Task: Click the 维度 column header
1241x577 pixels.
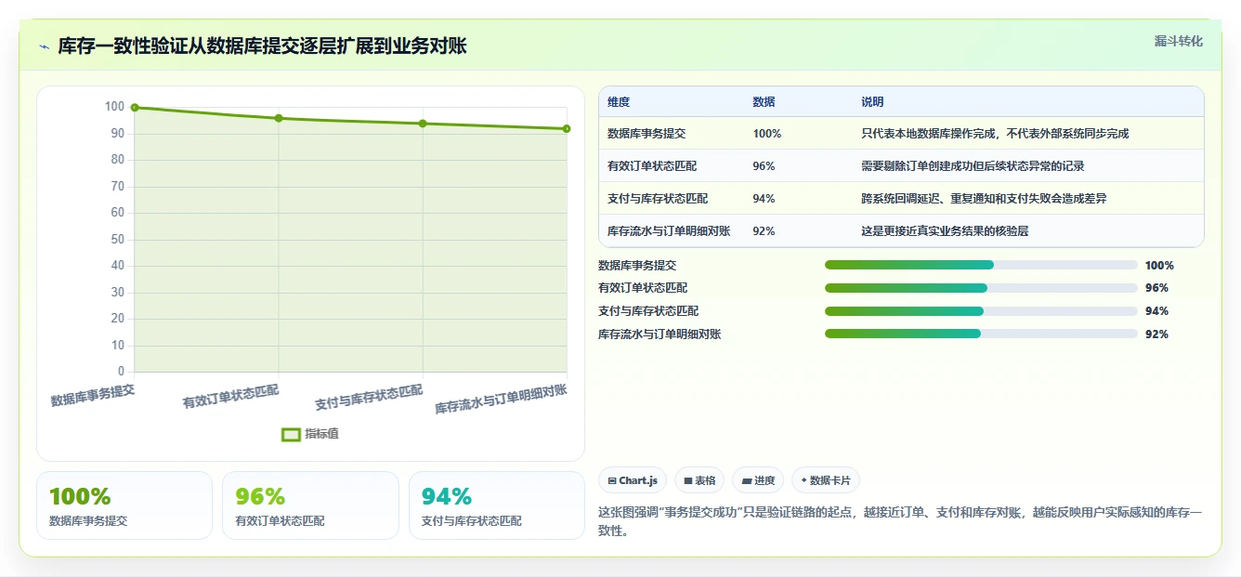Action: pos(619,102)
